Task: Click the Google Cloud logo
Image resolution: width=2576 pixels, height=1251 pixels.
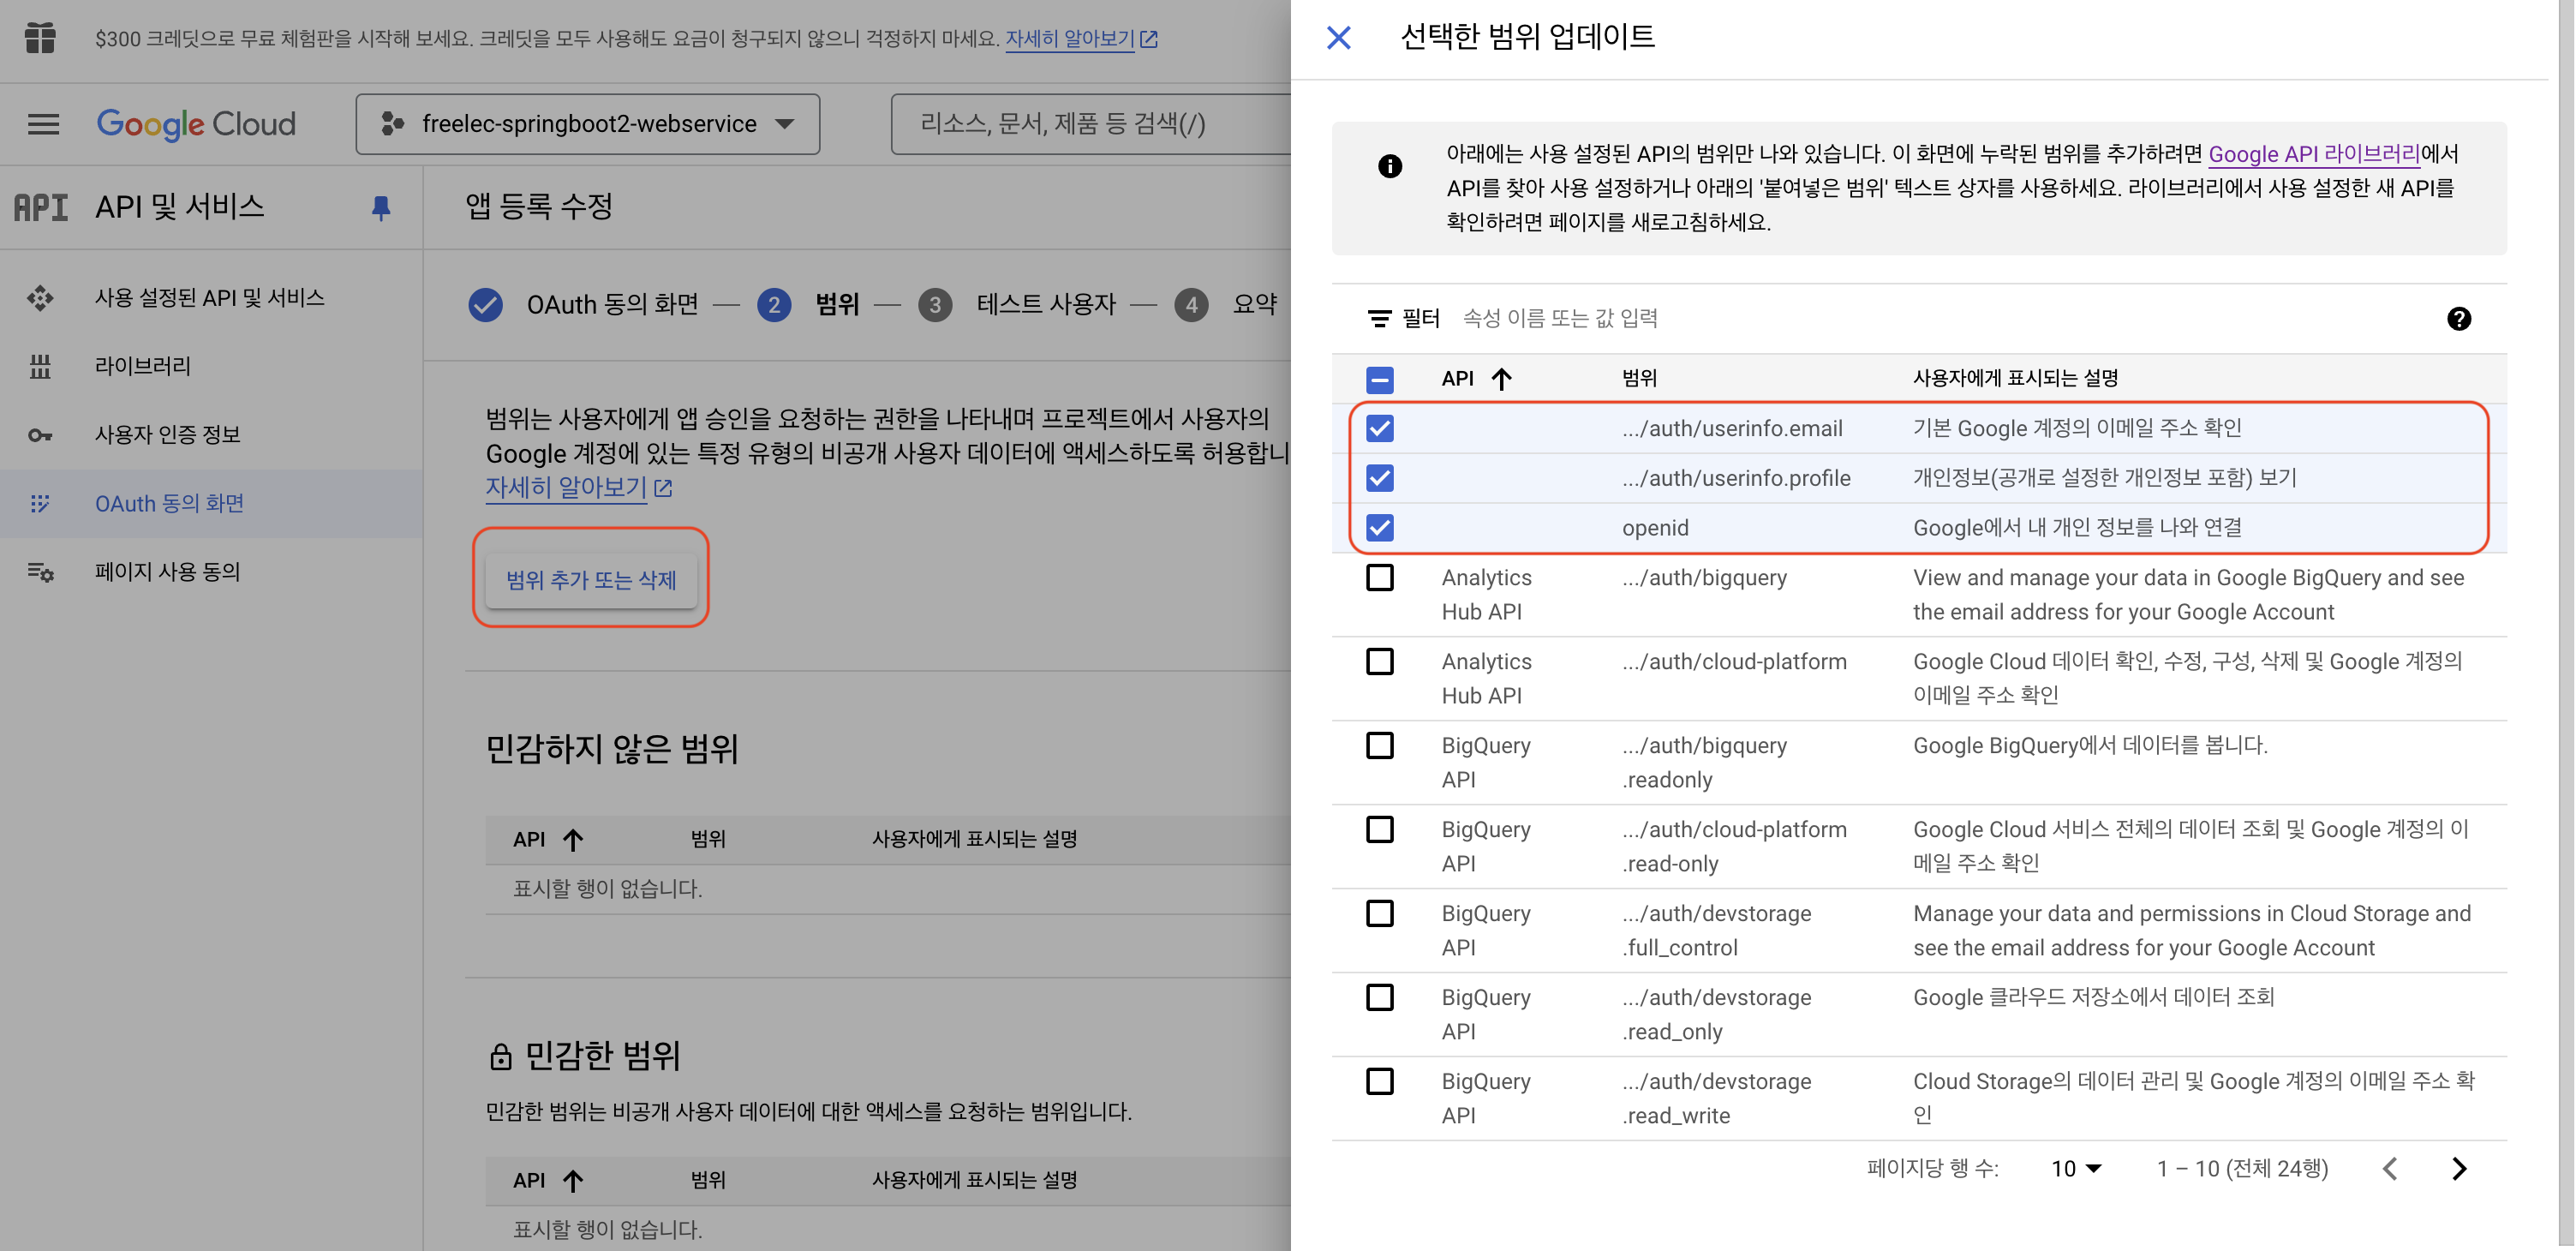Action: click(x=196, y=124)
